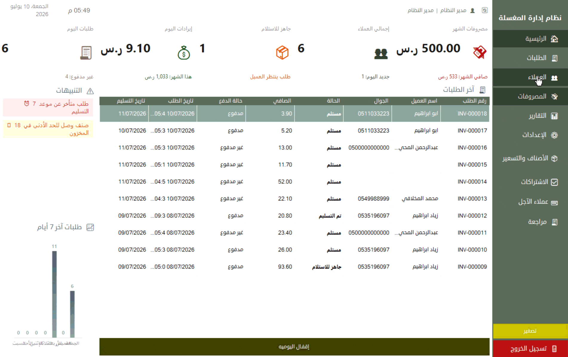Click تم التسليم status of INV-000012
The height and width of the screenshot is (357, 568).
click(330, 216)
